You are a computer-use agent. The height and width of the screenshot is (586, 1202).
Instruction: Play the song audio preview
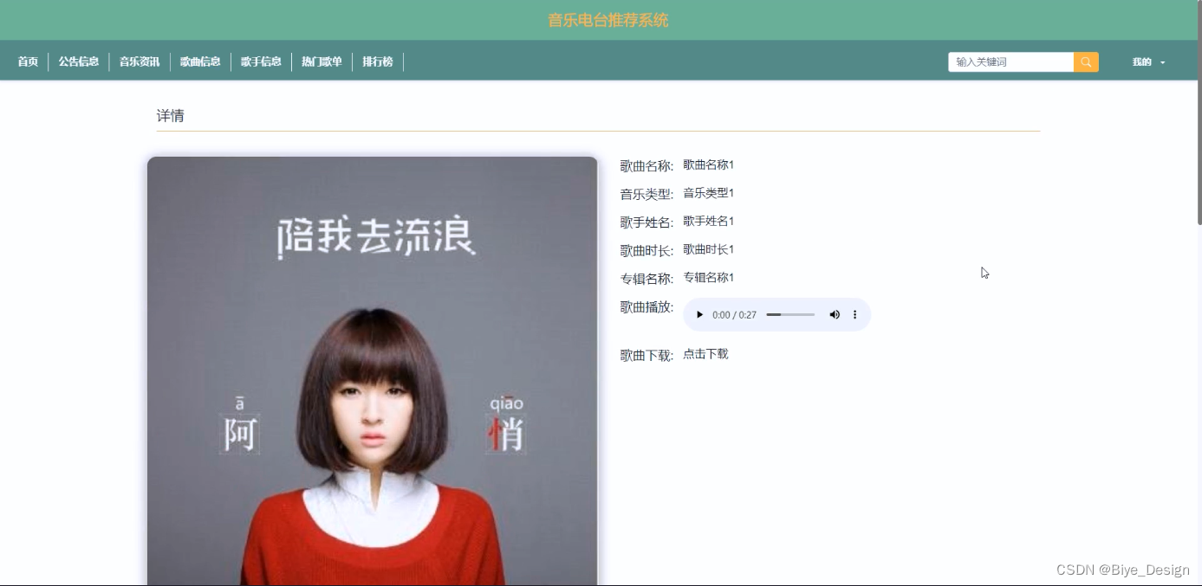click(700, 315)
